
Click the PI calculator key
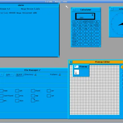[74, 31]
